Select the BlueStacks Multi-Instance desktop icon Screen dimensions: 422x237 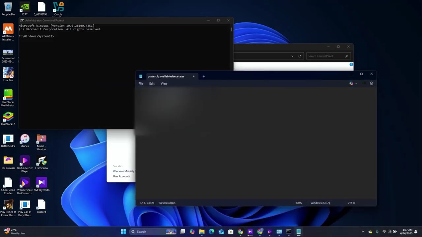pyautogui.click(x=8, y=98)
